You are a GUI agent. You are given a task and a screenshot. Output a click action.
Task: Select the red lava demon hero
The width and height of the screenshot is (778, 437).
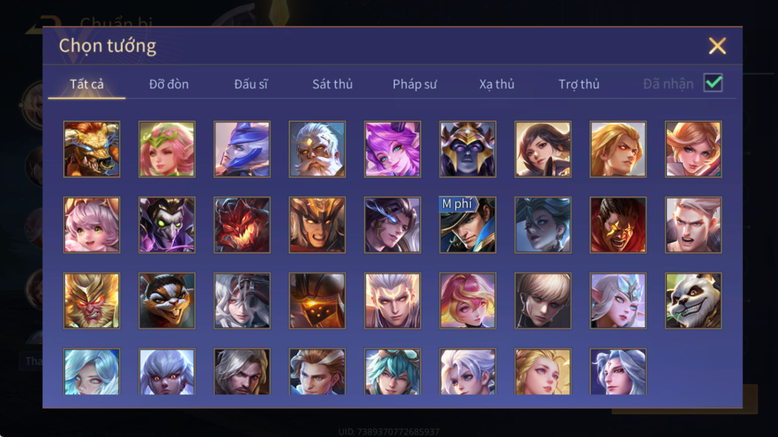click(x=242, y=225)
